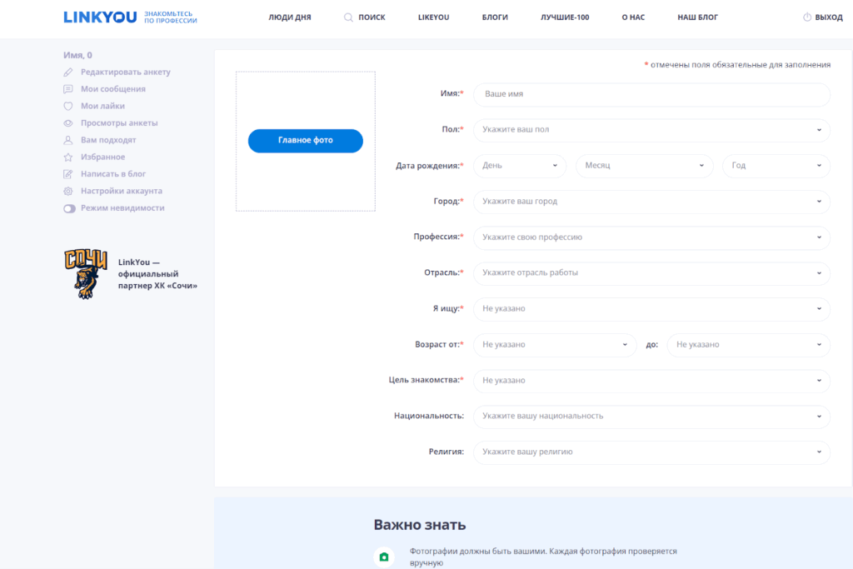
Task: Click the heart icon next to Мои лайки
Action: (68, 107)
